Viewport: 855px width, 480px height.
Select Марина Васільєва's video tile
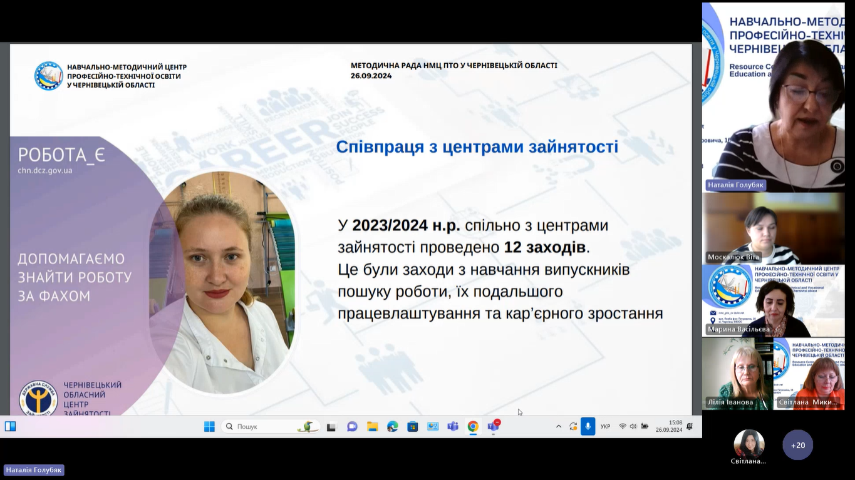(x=773, y=300)
